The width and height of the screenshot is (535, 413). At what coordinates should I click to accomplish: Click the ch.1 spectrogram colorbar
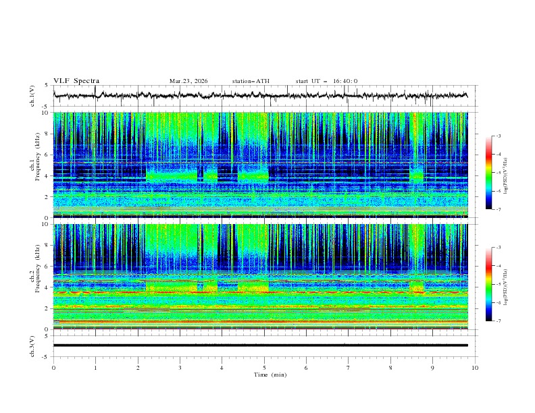click(x=488, y=172)
